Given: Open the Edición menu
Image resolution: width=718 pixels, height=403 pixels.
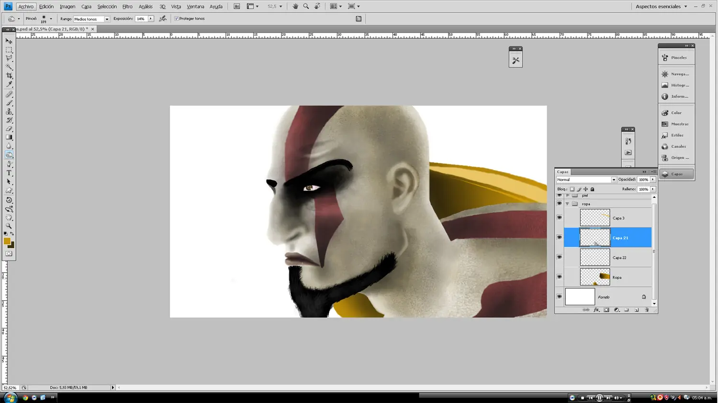Looking at the screenshot, I should click(46, 7).
